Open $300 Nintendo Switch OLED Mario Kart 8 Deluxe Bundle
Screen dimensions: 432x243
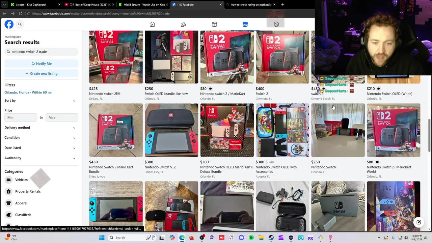[x=227, y=141]
